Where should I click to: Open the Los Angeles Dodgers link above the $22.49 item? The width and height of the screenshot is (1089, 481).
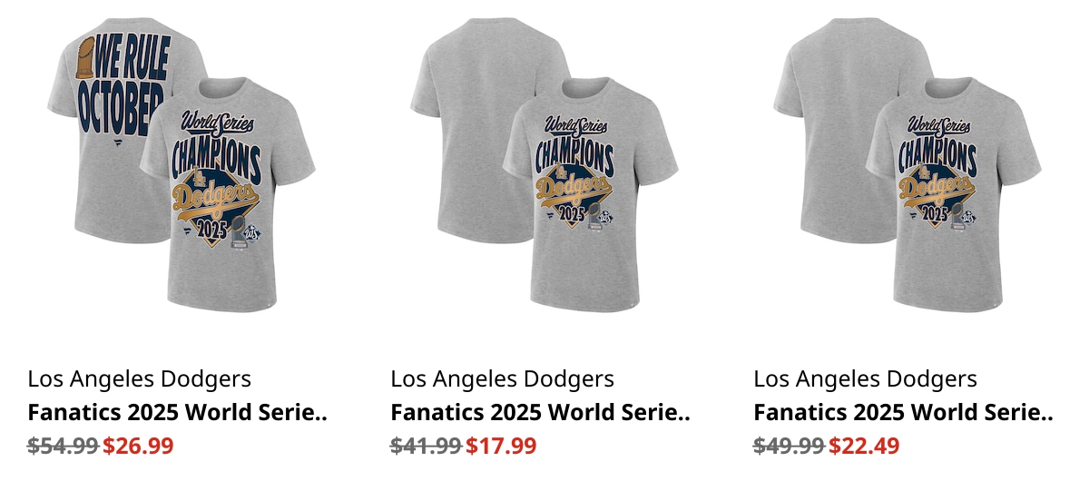[866, 378]
